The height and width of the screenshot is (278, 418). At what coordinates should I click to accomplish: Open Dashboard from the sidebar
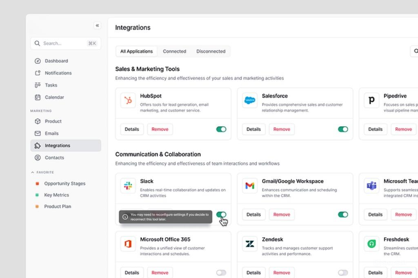(x=56, y=61)
